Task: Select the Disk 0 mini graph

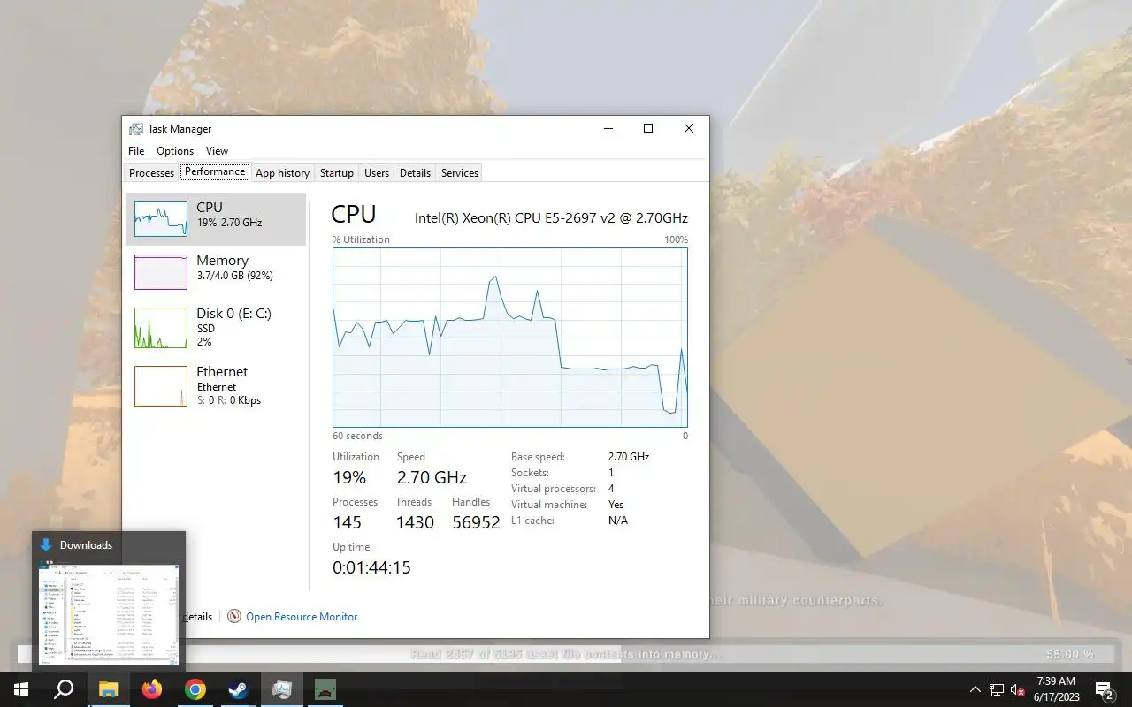Action: coord(161,328)
